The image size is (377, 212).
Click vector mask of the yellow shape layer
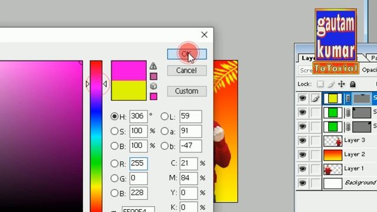[362, 98]
